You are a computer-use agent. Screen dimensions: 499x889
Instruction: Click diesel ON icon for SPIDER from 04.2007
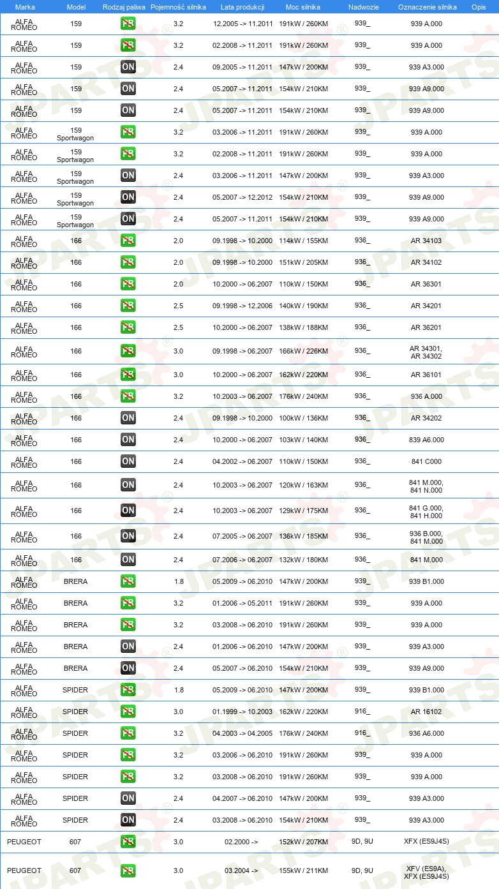[128, 798]
